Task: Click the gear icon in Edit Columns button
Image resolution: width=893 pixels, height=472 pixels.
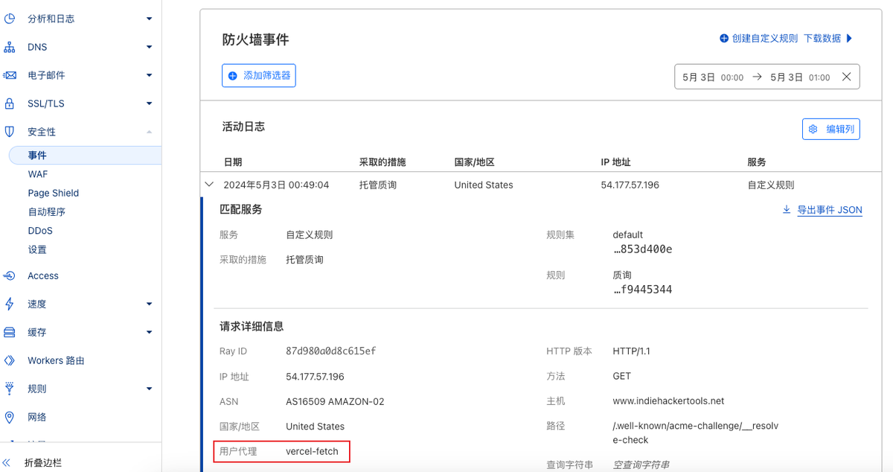Action: click(x=813, y=129)
